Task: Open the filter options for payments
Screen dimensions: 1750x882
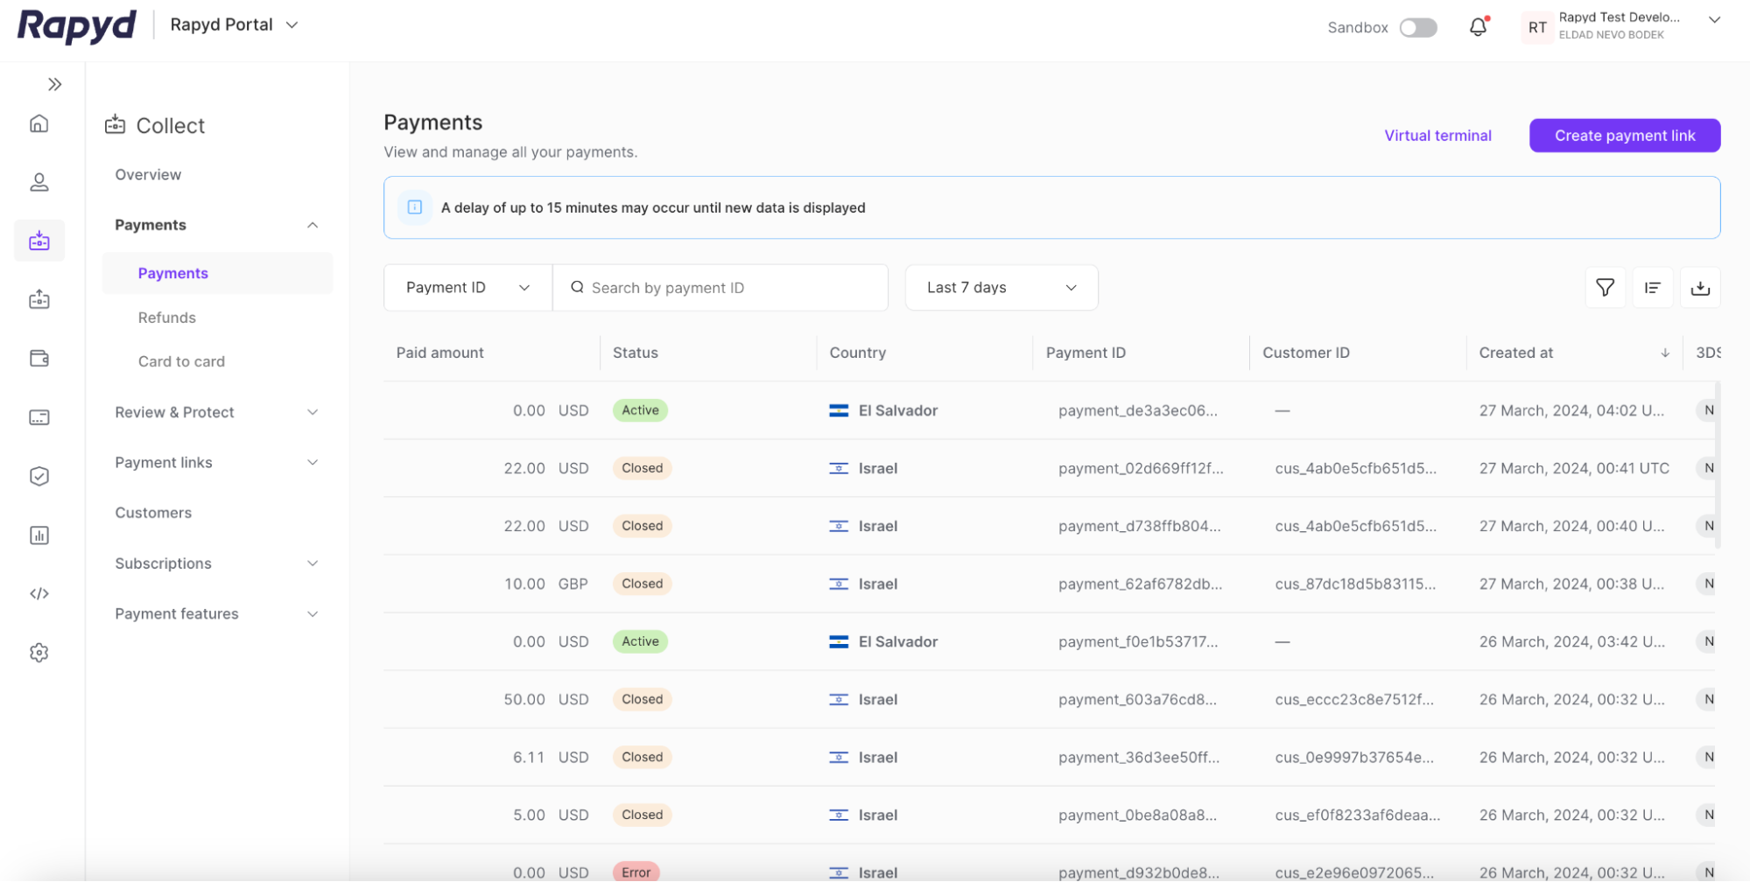Action: click(1605, 287)
